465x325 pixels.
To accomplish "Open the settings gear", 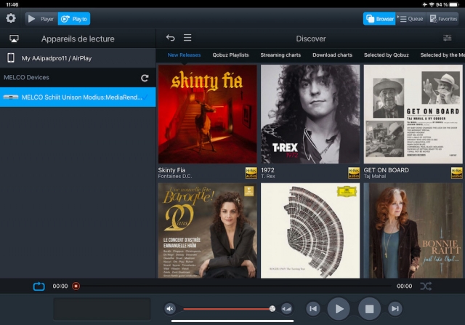I will click(x=11, y=18).
